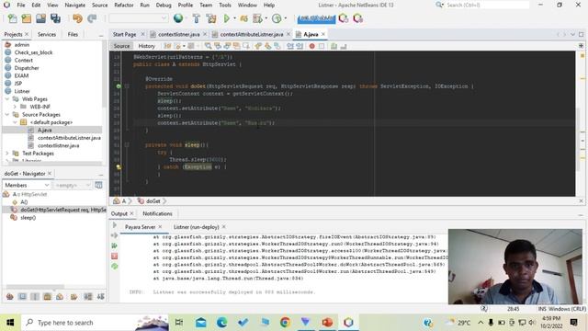Expand the Test Packages node
Screen dimensions: 588x331
[x=7, y=154]
